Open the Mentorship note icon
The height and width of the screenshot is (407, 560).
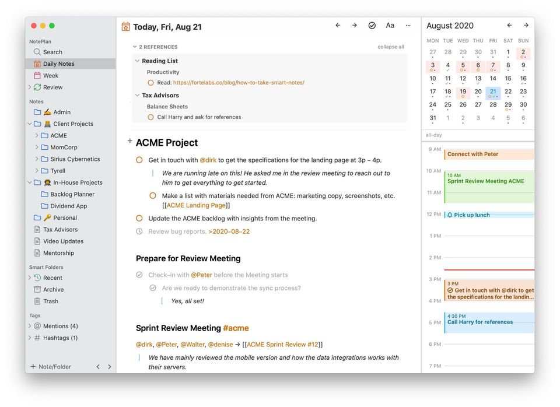(37, 253)
